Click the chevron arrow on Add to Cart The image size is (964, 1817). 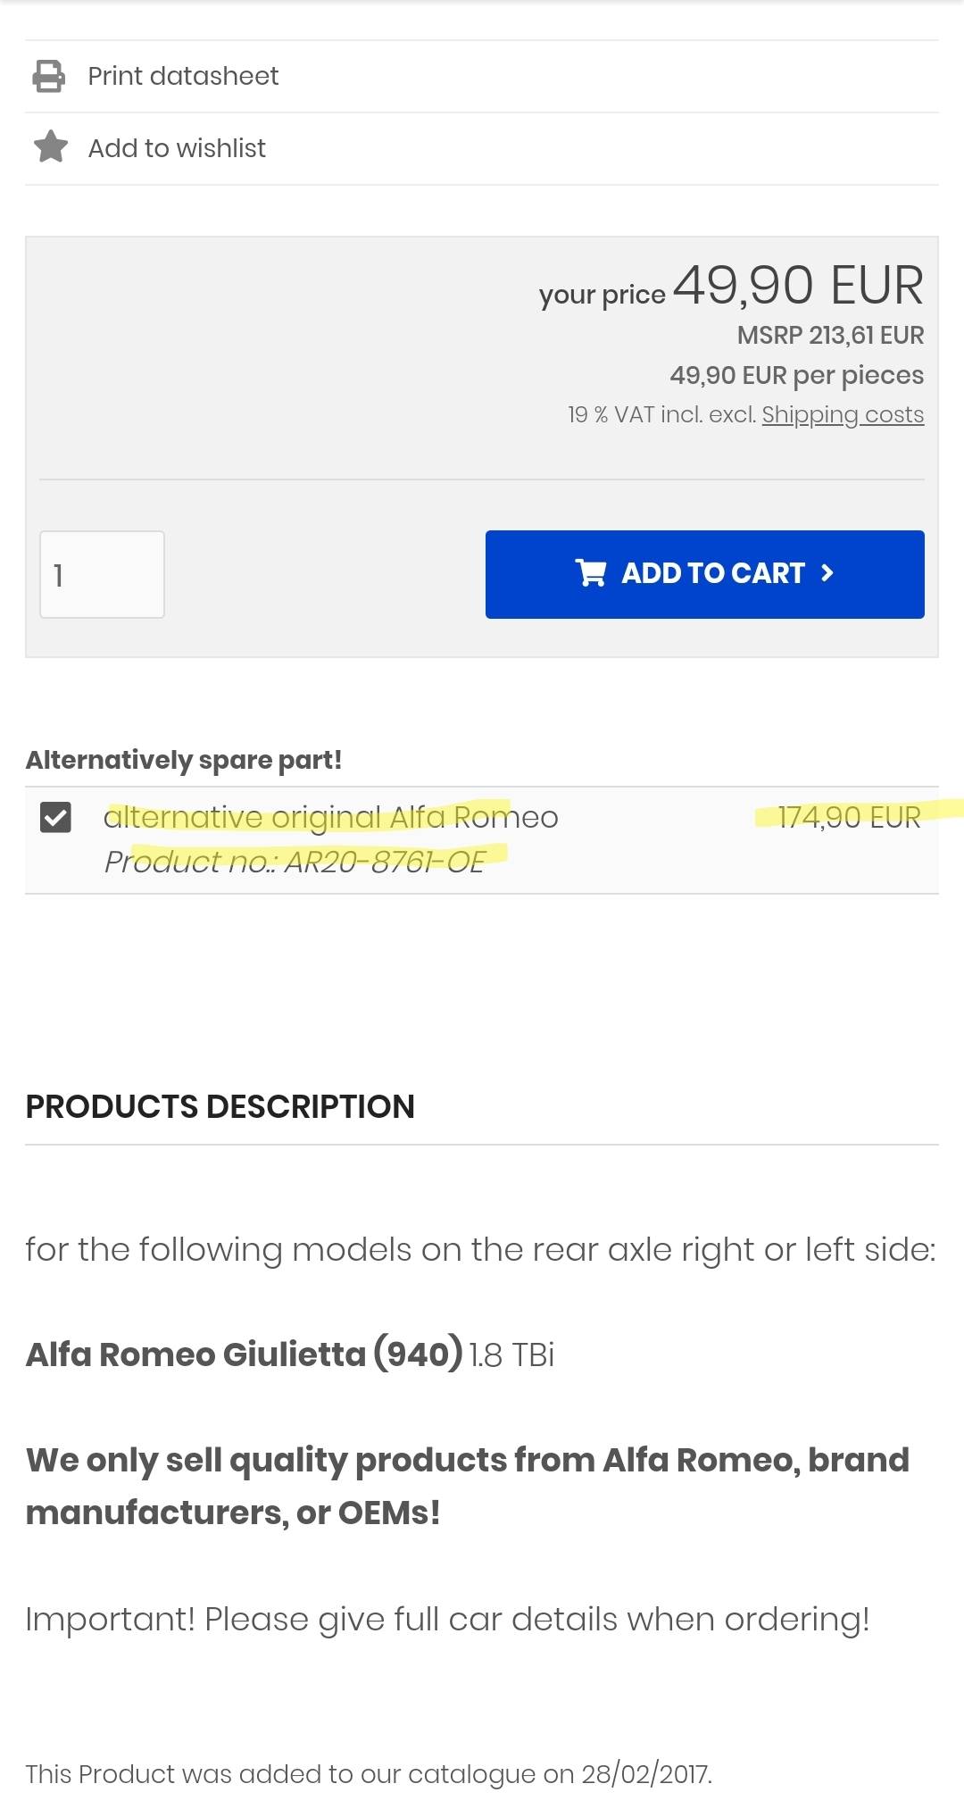click(x=827, y=573)
